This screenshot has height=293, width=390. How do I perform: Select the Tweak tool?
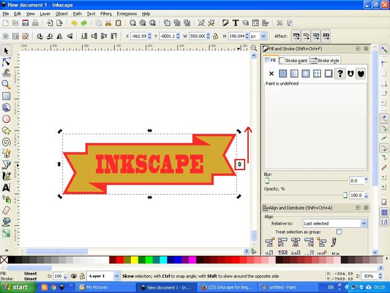click(x=6, y=73)
